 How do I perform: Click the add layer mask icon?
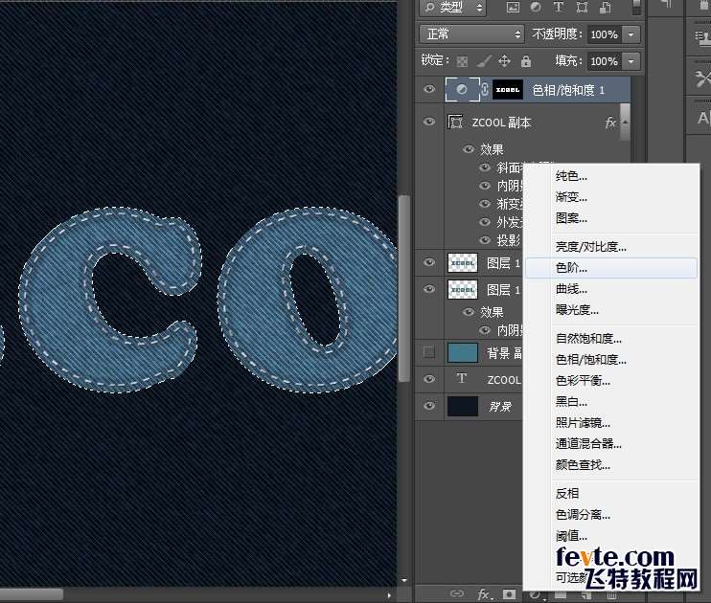tap(510, 593)
